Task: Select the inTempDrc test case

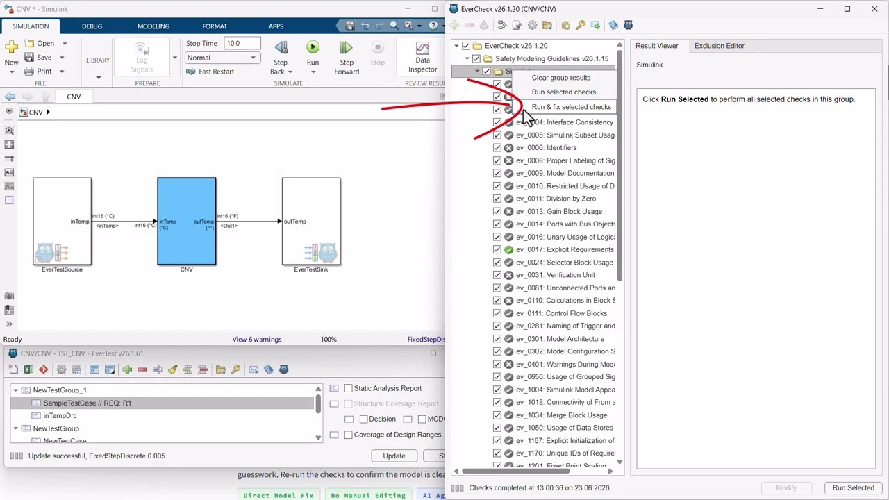Action: pos(60,415)
